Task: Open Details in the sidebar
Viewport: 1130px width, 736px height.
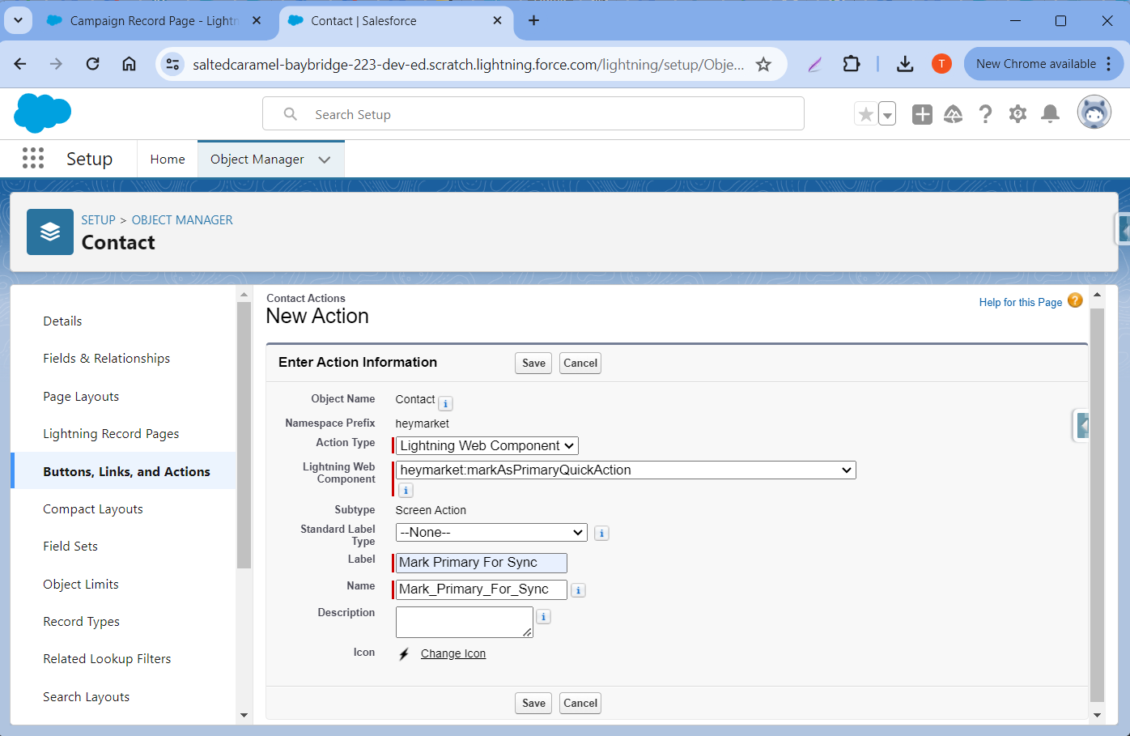Action: click(62, 321)
